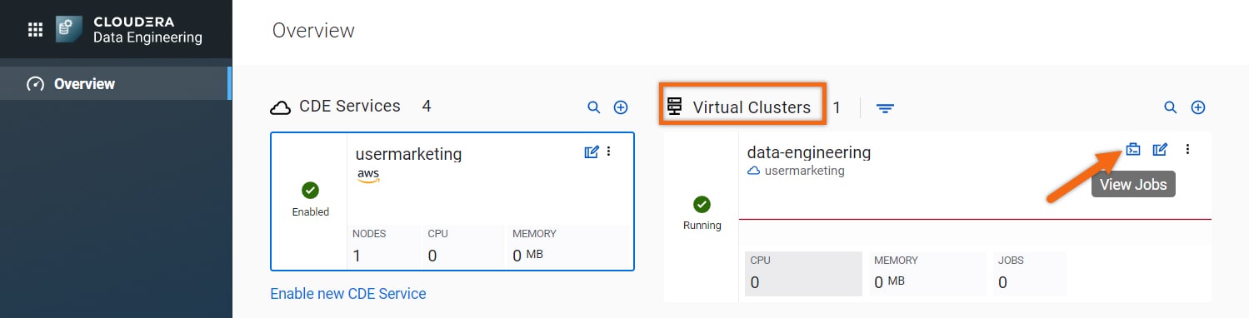Open View Jobs for data-engineering cluster

tap(1133, 150)
